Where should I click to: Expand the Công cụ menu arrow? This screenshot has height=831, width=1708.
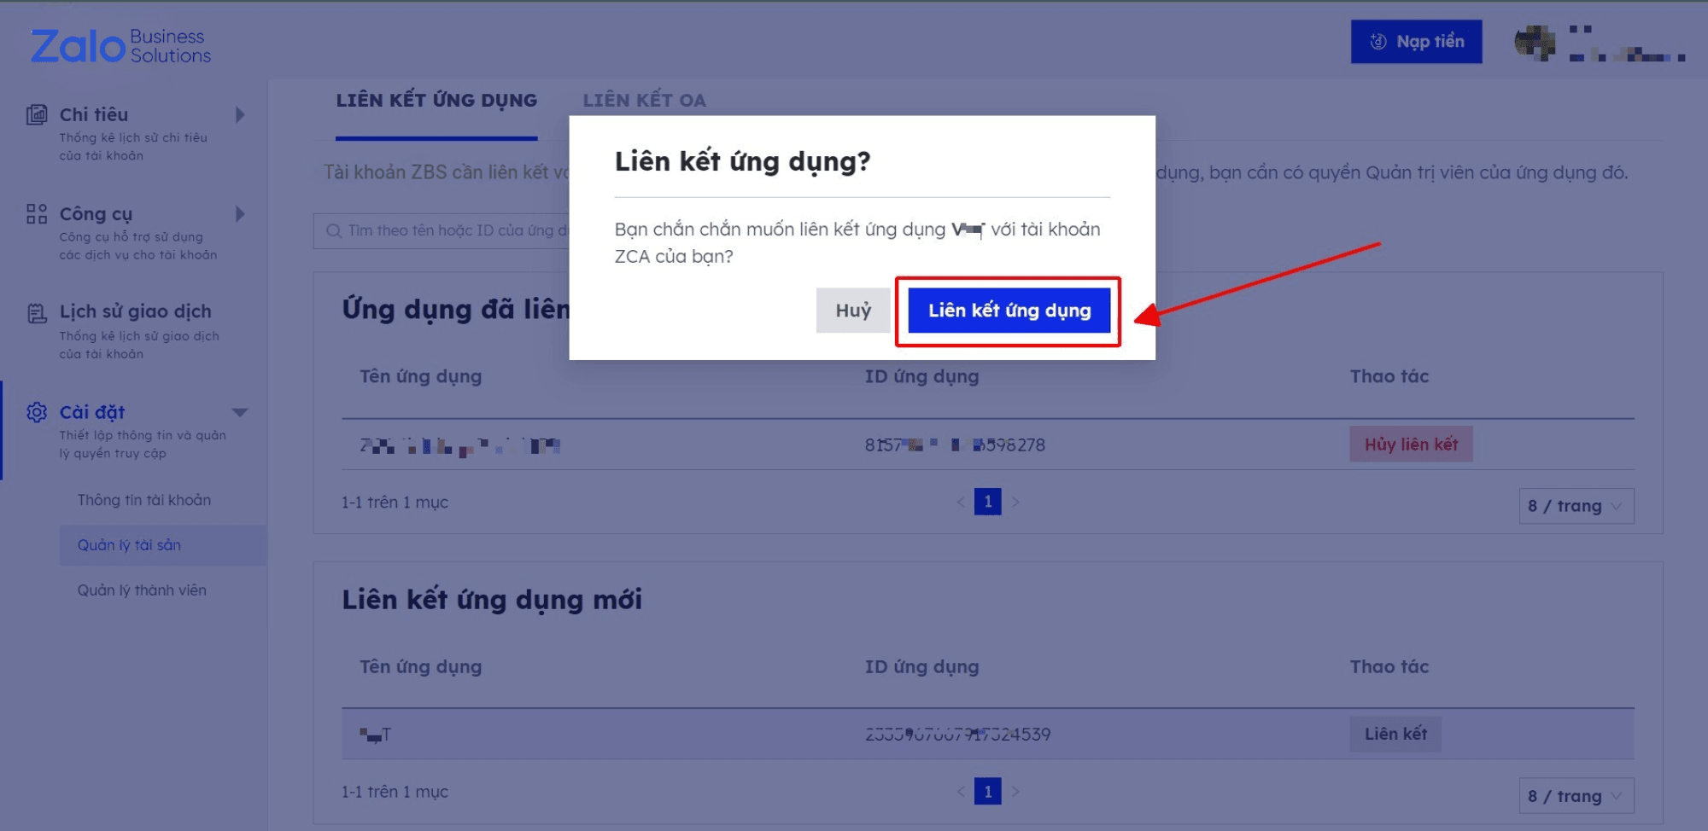[240, 214]
